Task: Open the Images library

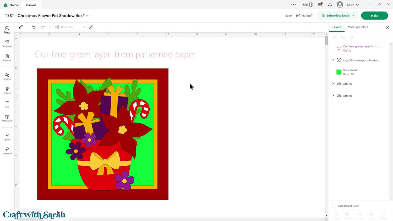Action: [x=7, y=90]
